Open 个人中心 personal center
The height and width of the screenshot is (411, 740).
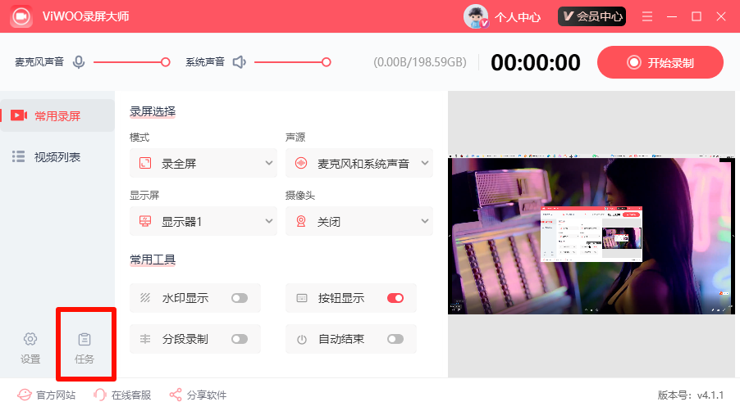(517, 17)
